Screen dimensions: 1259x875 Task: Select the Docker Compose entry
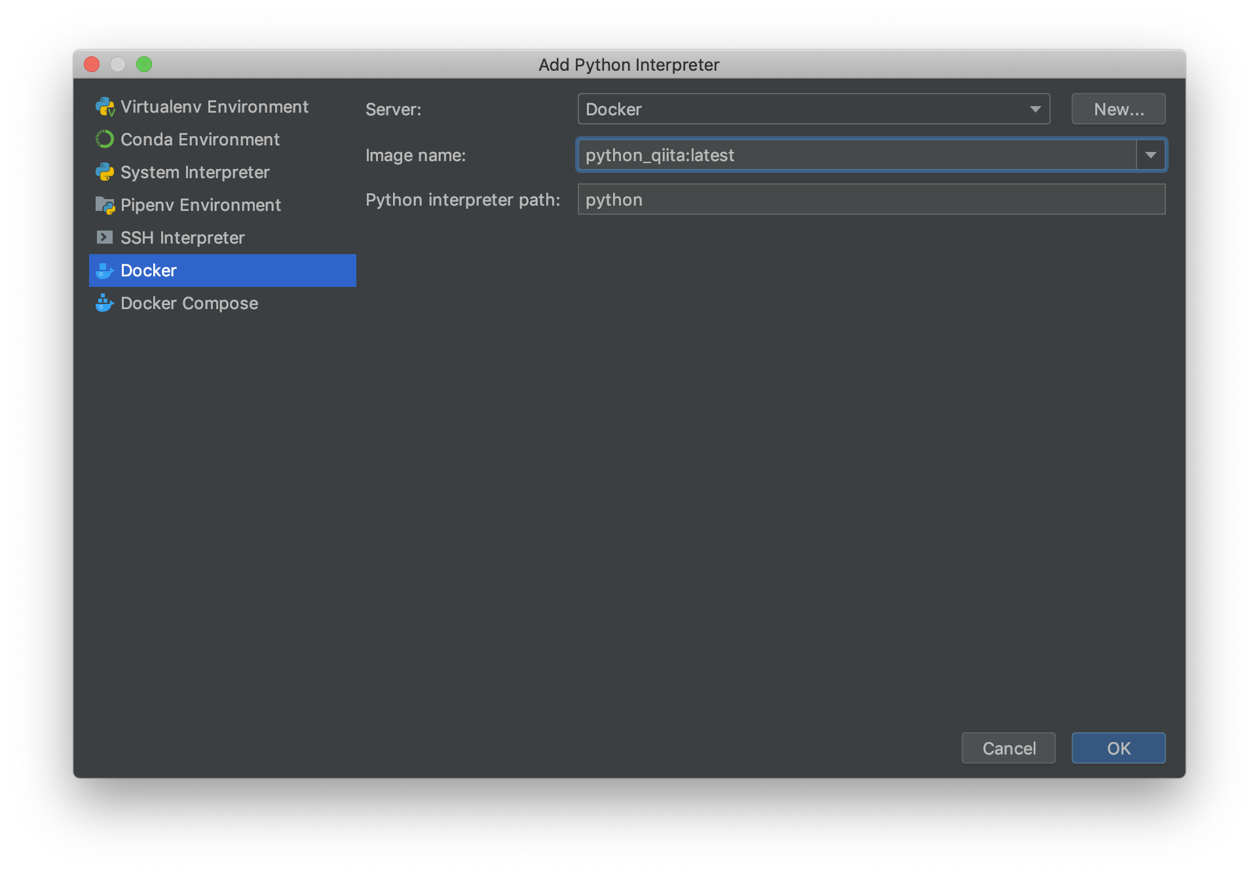(223, 303)
